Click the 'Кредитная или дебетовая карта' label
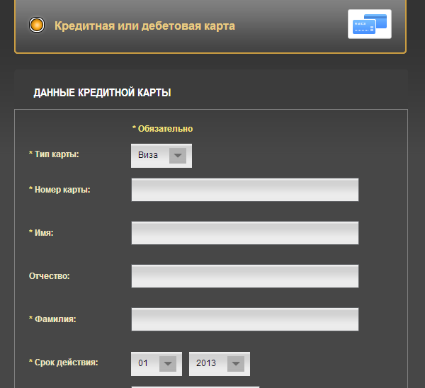Viewport: 425px width, 388px height. point(144,26)
